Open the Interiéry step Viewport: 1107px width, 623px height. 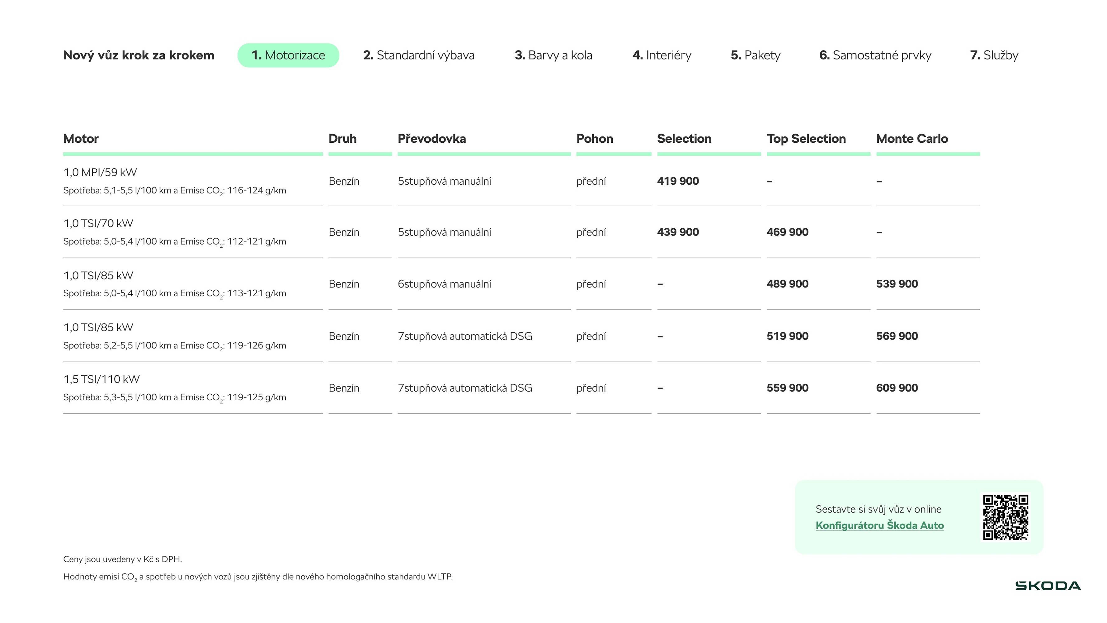point(662,55)
